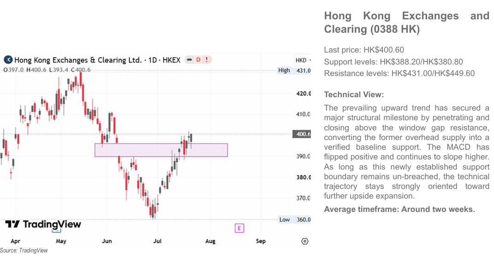The image size is (494, 264).
Task: Click the small icon below TradingView logo
Action: pyautogui.click(x=56, y=231)
